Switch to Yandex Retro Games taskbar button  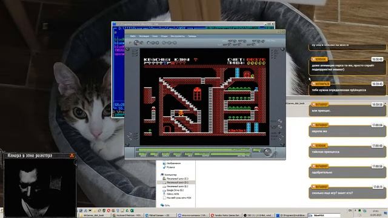pos(226,216)
